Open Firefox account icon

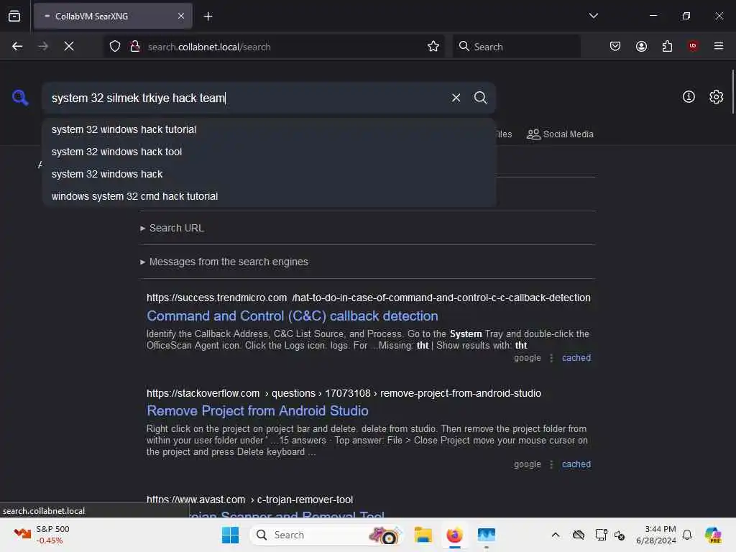641,47
